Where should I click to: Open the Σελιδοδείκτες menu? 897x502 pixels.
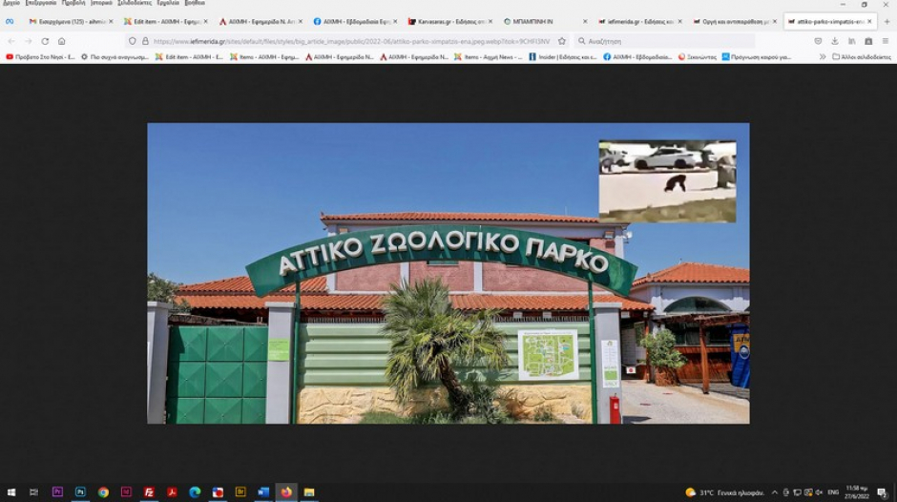click(x=135, y=3)
